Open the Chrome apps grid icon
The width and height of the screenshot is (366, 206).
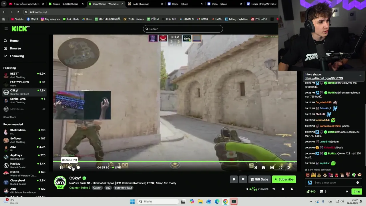click(4, 19)
